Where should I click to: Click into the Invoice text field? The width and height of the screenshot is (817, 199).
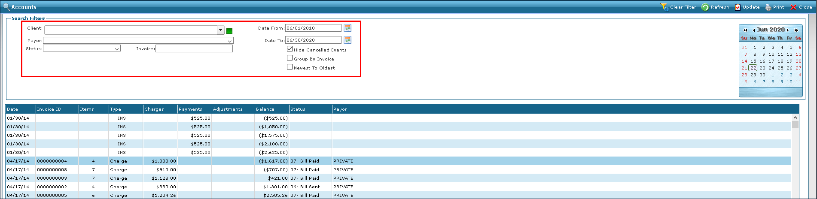[x=194, y=49]
